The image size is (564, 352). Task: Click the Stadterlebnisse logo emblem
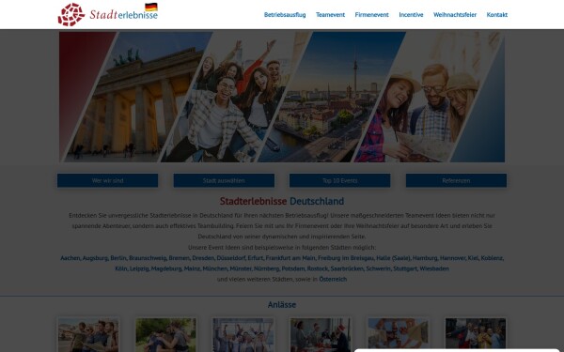[71, 15]
